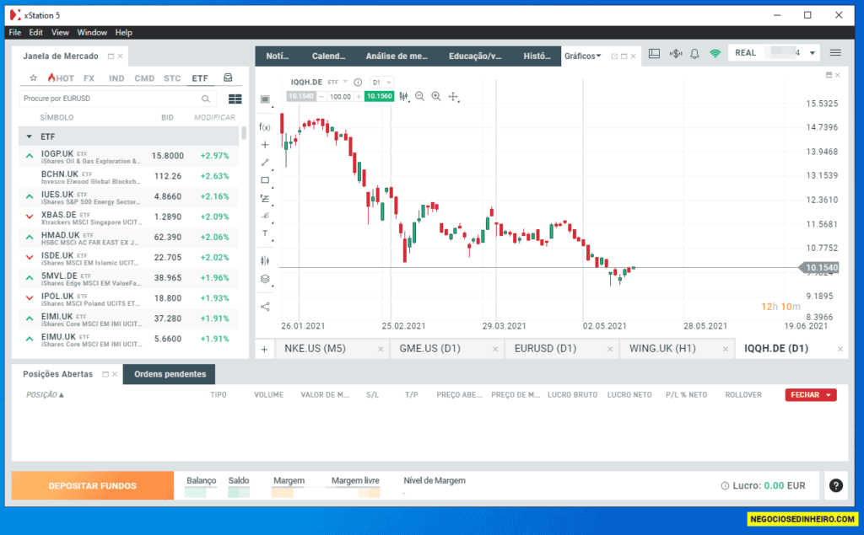Viewport: 864px width, 535px height.
Task: Close the EURUSD (D1) chart tab
Action: [610, 349]
